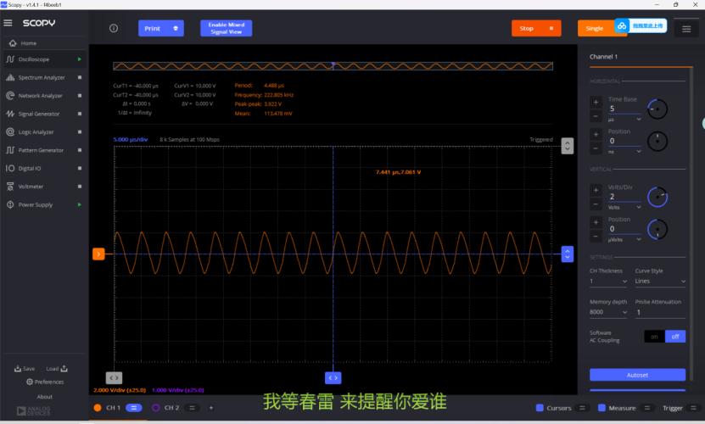The image size is (705, 424).
Task: Click the cloud upload overlay icon
Action: pyautogui.click(x=622, y=25)
